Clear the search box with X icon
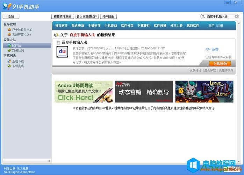The image size is (244, 175). 236,16
